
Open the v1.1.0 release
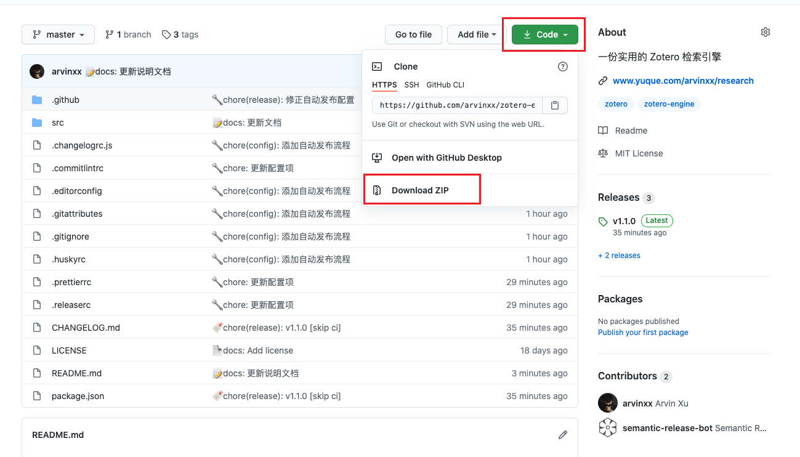click(x=624, y=220)
